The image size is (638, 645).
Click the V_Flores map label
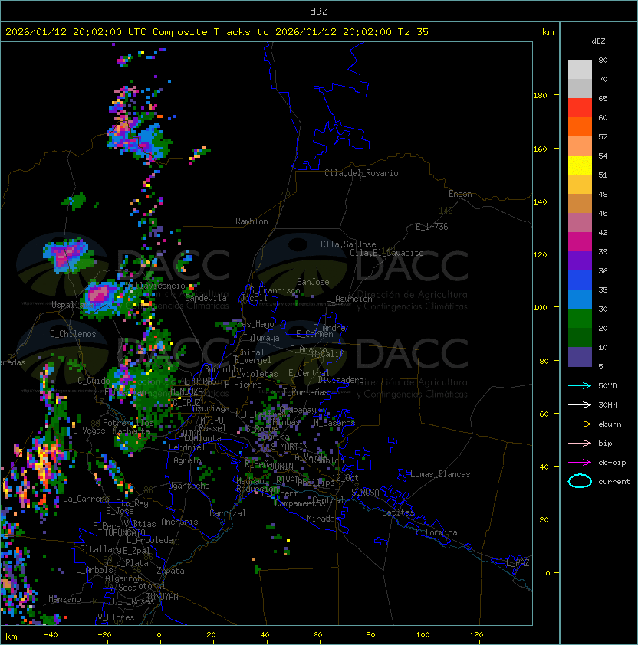(116, 617)
